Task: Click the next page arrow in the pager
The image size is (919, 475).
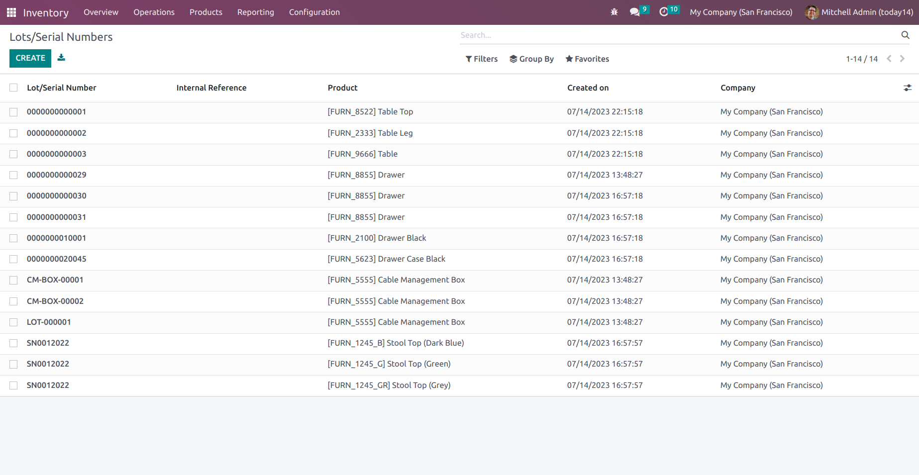Action: click(902, 58)
